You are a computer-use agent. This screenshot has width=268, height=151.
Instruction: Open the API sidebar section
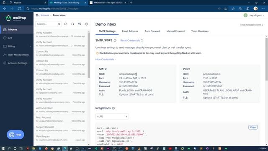(17, 38)
